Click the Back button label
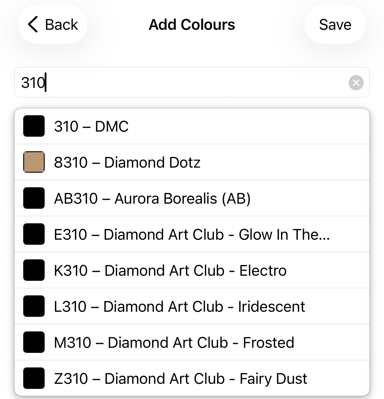The height and width of the screenshot is (399, 384). [61, 24]
